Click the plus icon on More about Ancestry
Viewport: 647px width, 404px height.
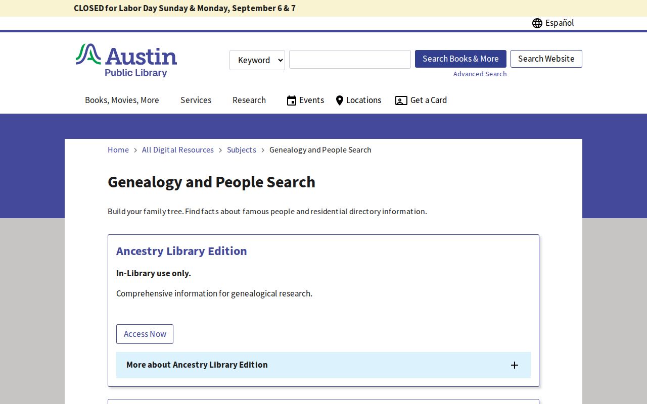click(x=515, y=365)
